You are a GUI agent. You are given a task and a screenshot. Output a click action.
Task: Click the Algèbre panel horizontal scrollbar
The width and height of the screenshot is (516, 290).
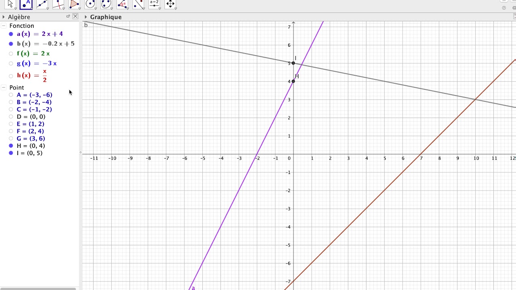(x=38, y=289)
